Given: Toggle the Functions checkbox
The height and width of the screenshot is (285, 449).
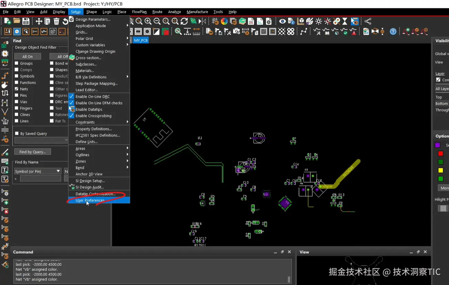Looking at the screenshot, I should 17,83.
